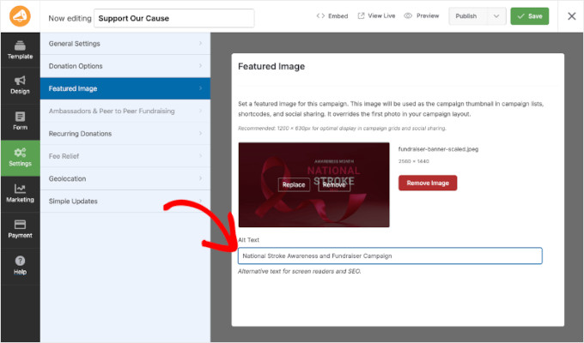Click the green Save button
584x343 pixels.
530,16
